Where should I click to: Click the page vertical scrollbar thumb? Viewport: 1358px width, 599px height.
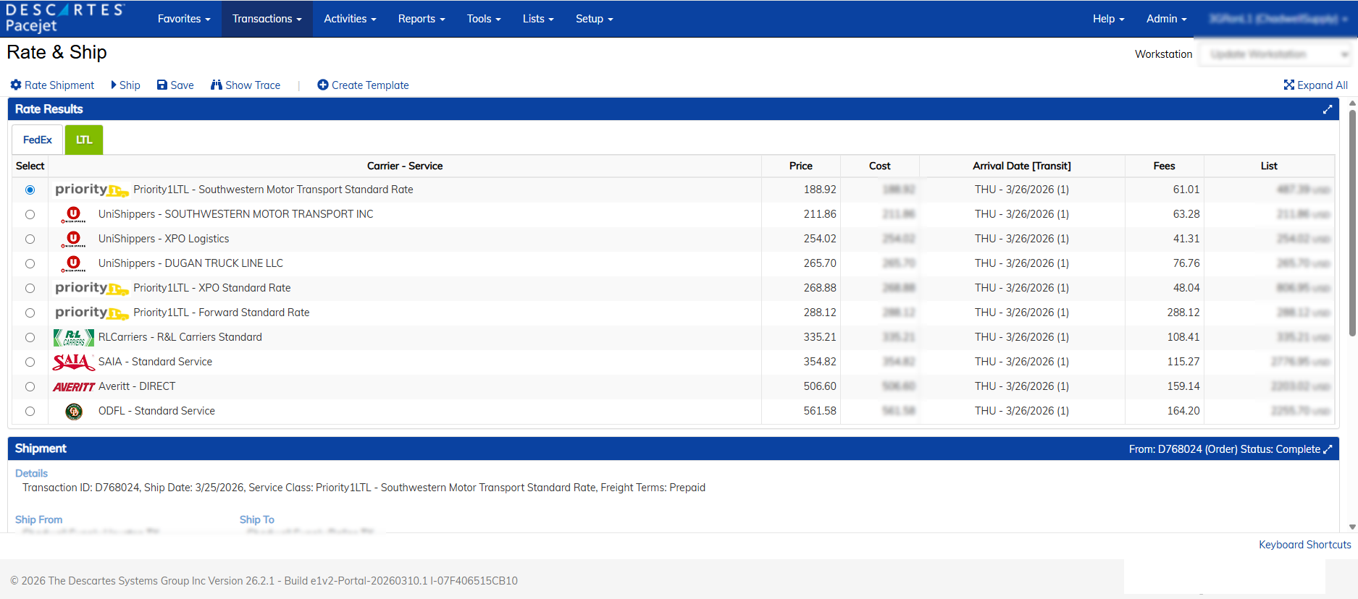(1352, 223)
